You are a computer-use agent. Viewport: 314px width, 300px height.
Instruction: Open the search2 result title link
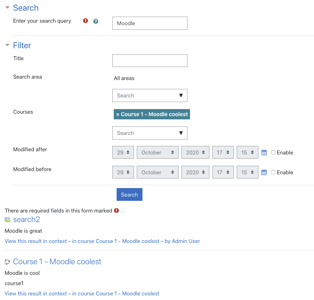pyautogui.click(x=27, y=220)
